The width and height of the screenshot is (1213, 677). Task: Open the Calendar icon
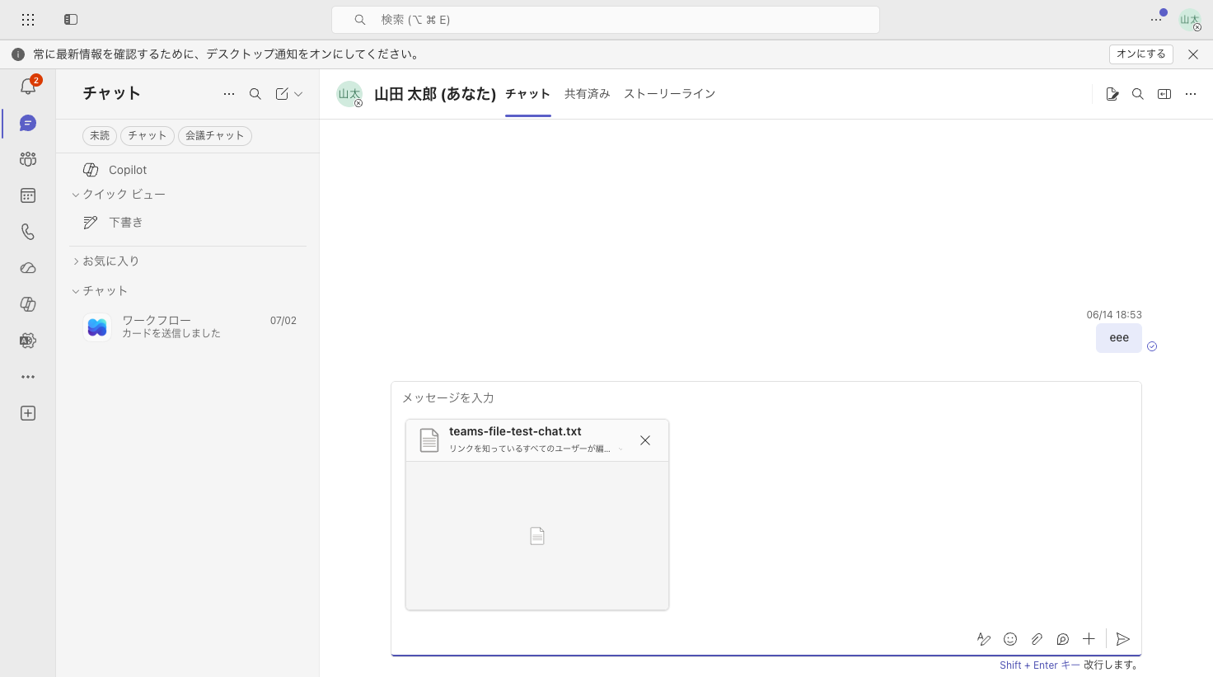[x=28, y=195]
